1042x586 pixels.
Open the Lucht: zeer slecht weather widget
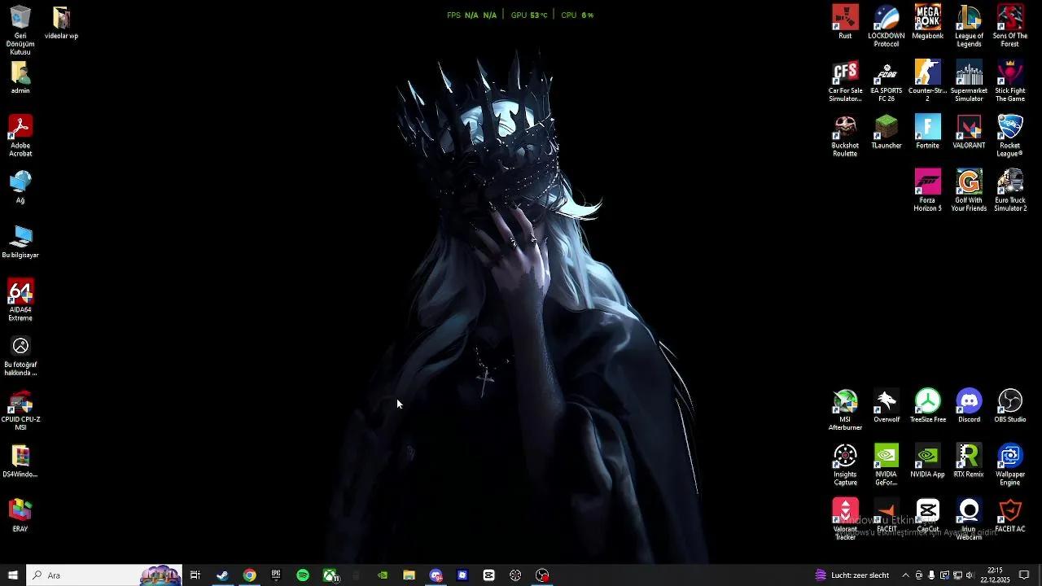(x=852, y=575)
